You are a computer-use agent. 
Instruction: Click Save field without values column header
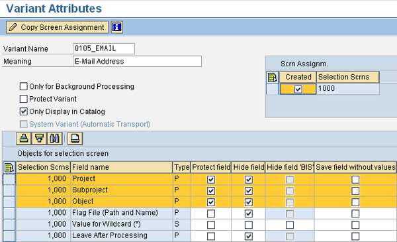[x=355, y=168]
